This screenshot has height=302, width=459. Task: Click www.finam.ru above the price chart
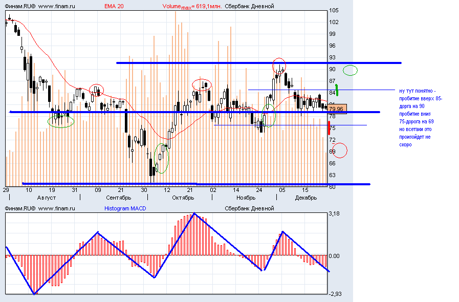pyautogui.click(x=56, y=6)
